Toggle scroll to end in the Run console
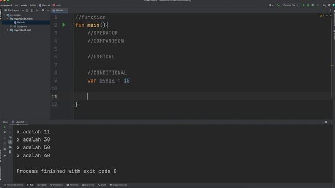 pos(10,142)
